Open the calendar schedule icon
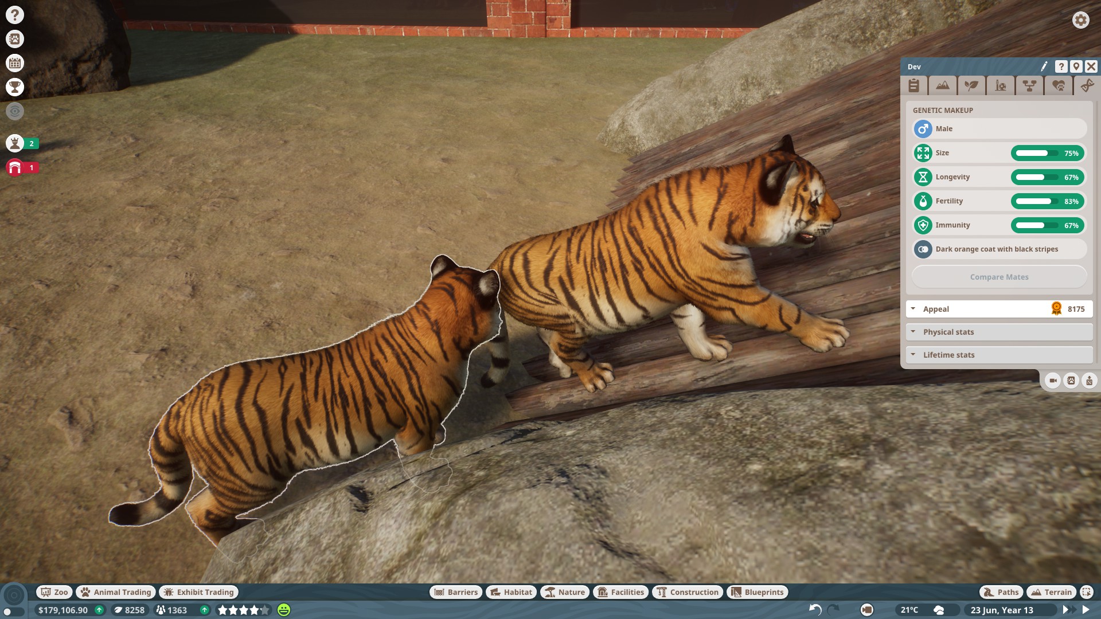Viewport: 1101px width, 619px height. [x=15, y=63]
